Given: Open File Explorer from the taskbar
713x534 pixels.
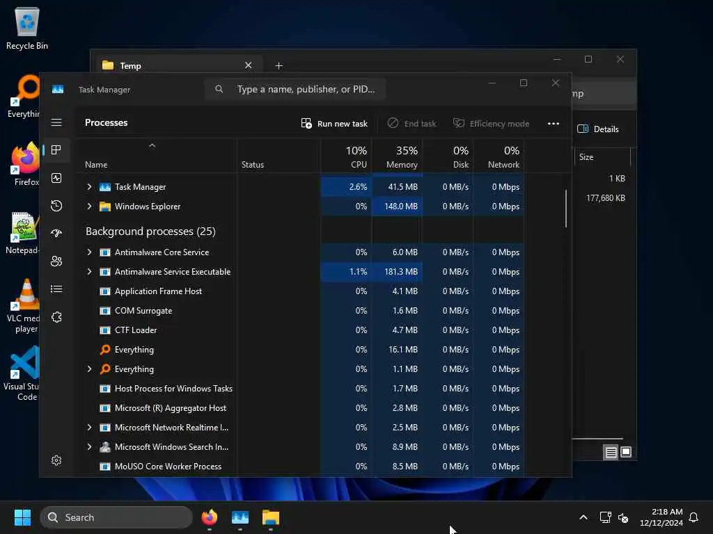Looking at the screenshot, I should click(x=271, y=517).
